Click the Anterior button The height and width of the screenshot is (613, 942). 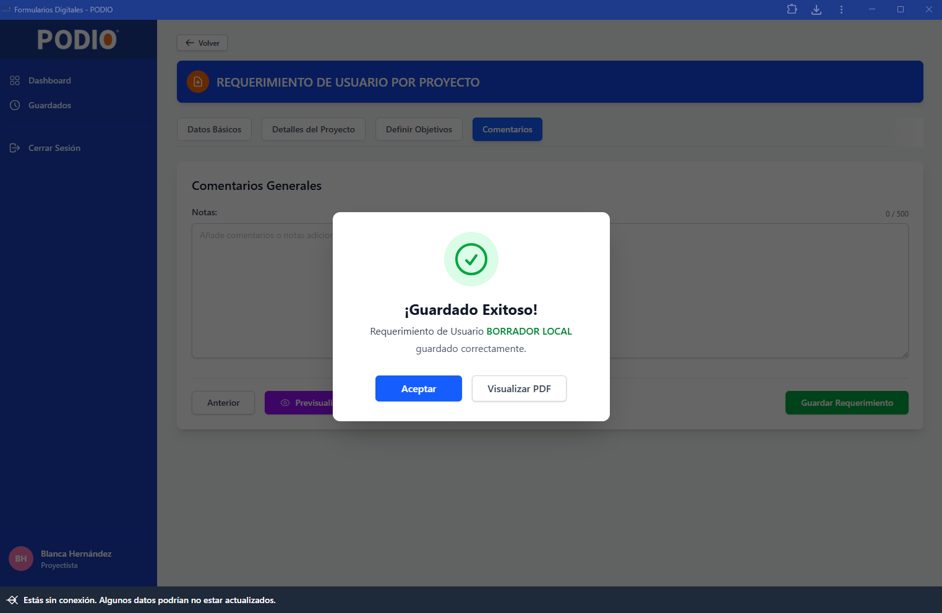click(223, 403)
